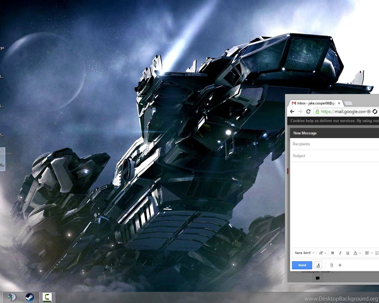
Task: Open Camtasia from the taskbar
Action: [x=47, y=297]
